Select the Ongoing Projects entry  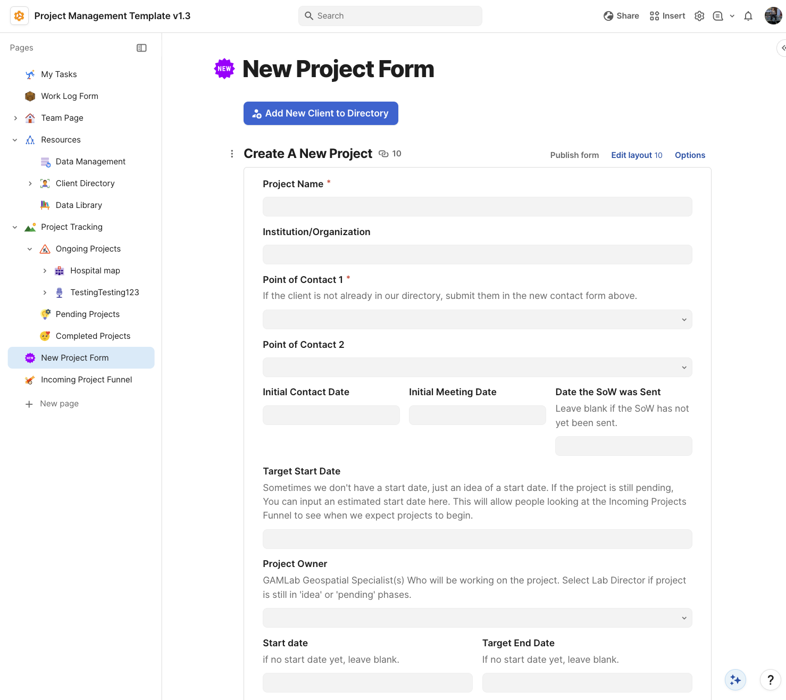(88, 248)
